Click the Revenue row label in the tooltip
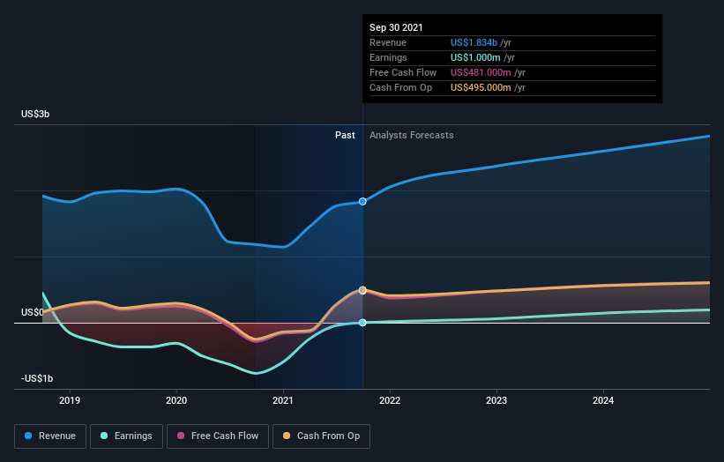The image size is (724, 462). click(x=388, y=42)
